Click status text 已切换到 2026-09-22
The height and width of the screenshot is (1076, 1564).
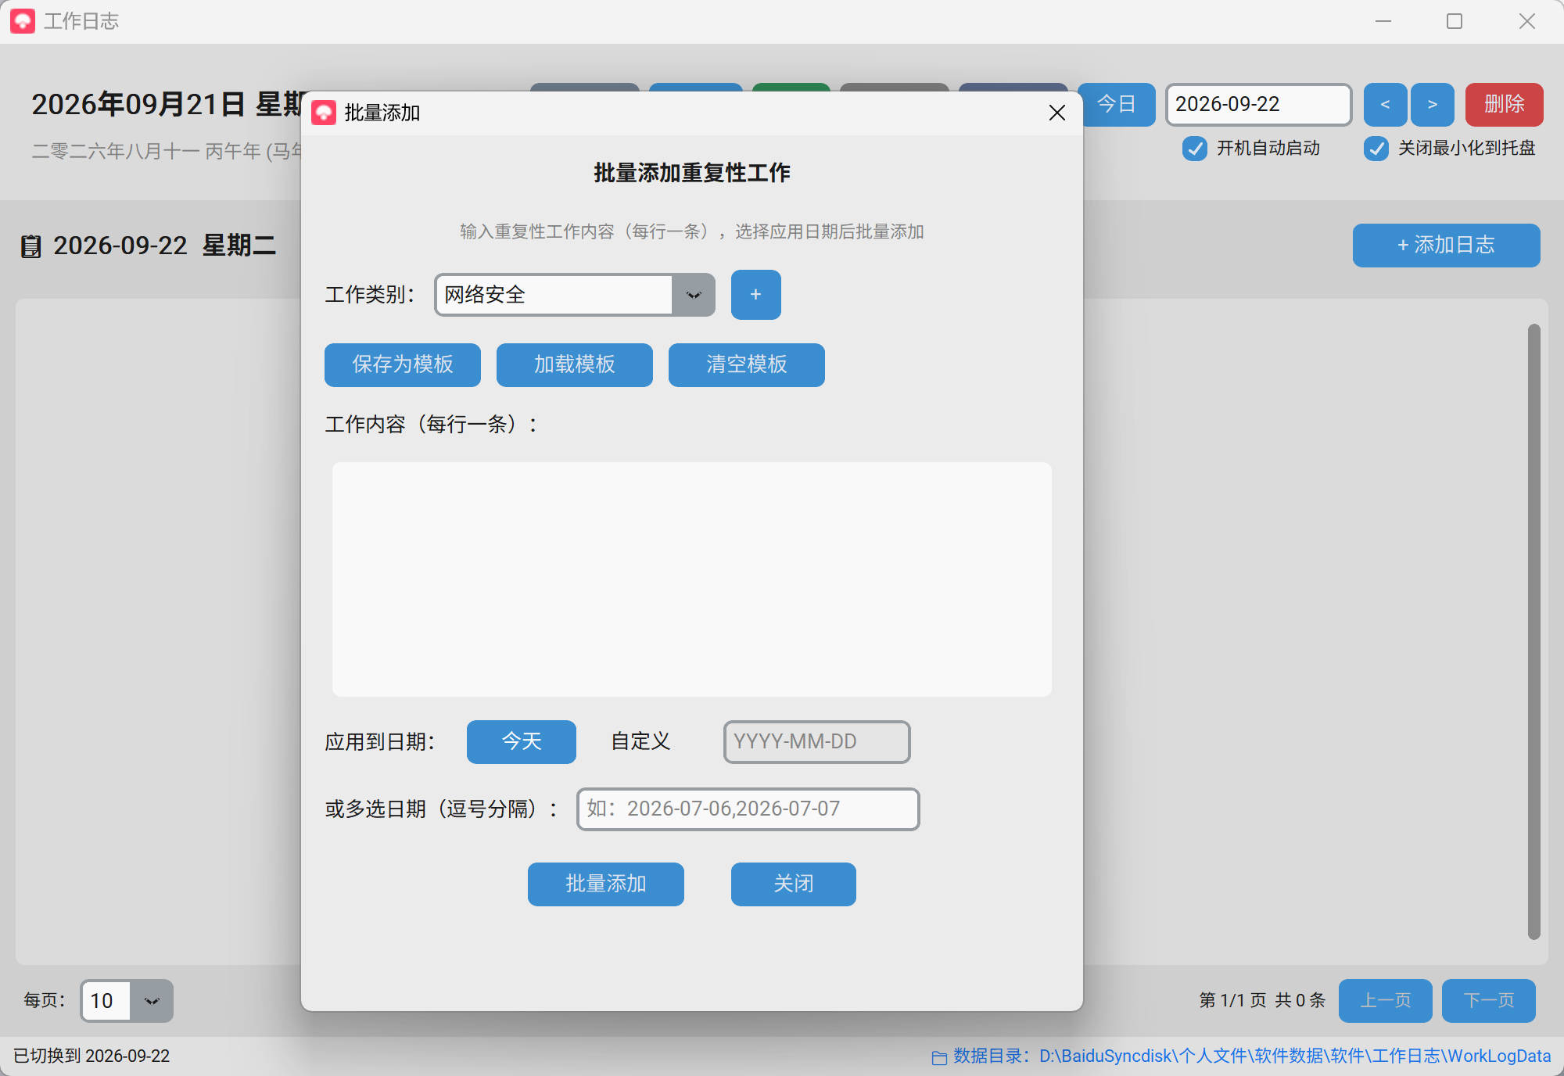pyautogui.click(x=91, y=1056)
